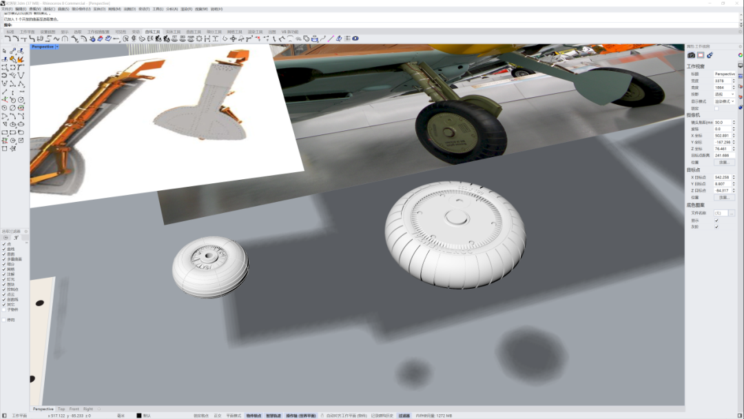Screen dimensions: 744x419
Task: Toggle the 灰阶 checkbox under wallpaper settings
Action: click(x=716, y=227)
